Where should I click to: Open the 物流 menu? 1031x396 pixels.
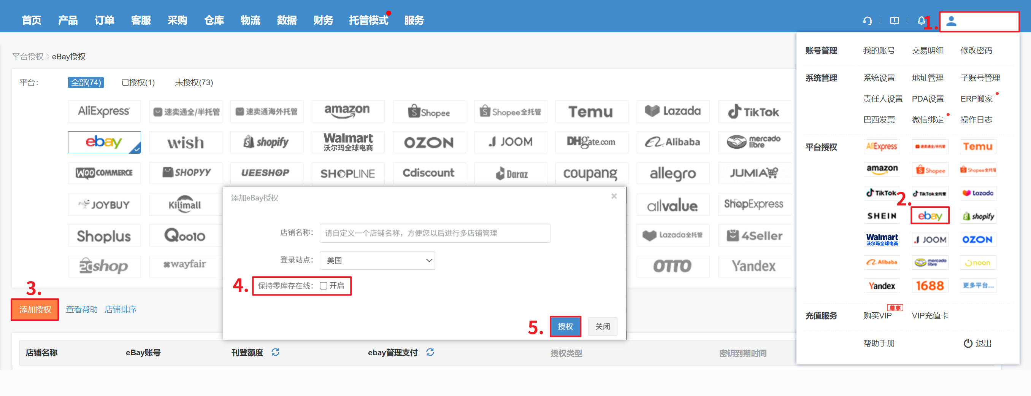pos(250,20)
